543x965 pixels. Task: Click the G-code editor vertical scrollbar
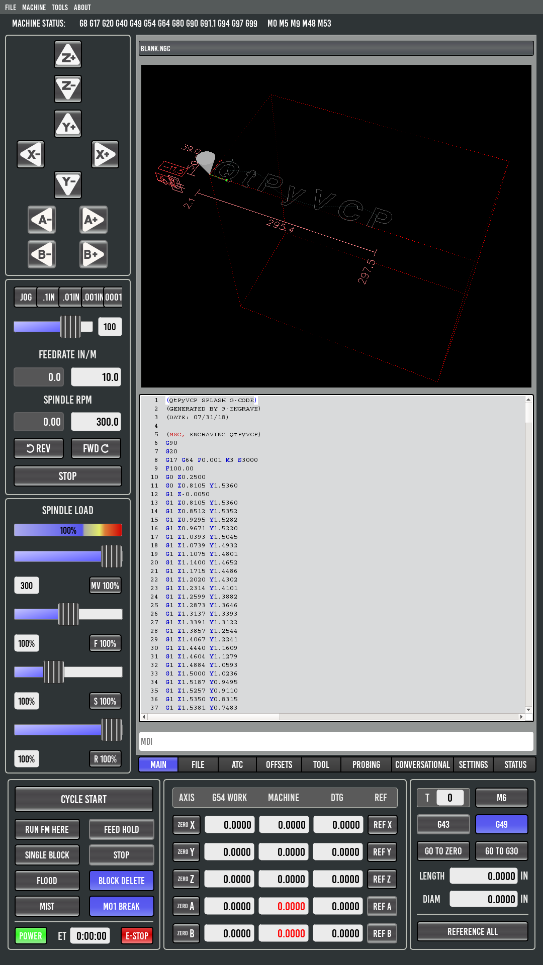tap(528, 554)
